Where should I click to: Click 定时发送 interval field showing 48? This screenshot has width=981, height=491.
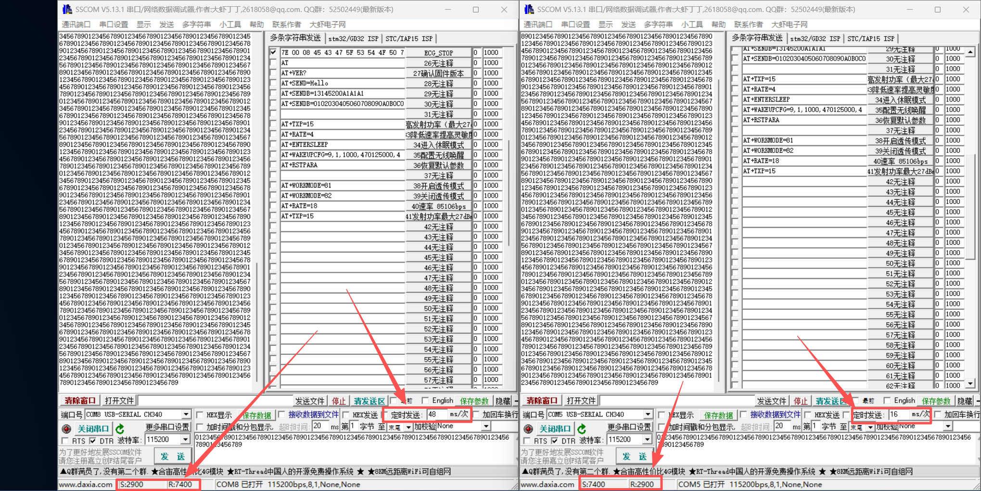pyautogui.click(x=437, y=414)
